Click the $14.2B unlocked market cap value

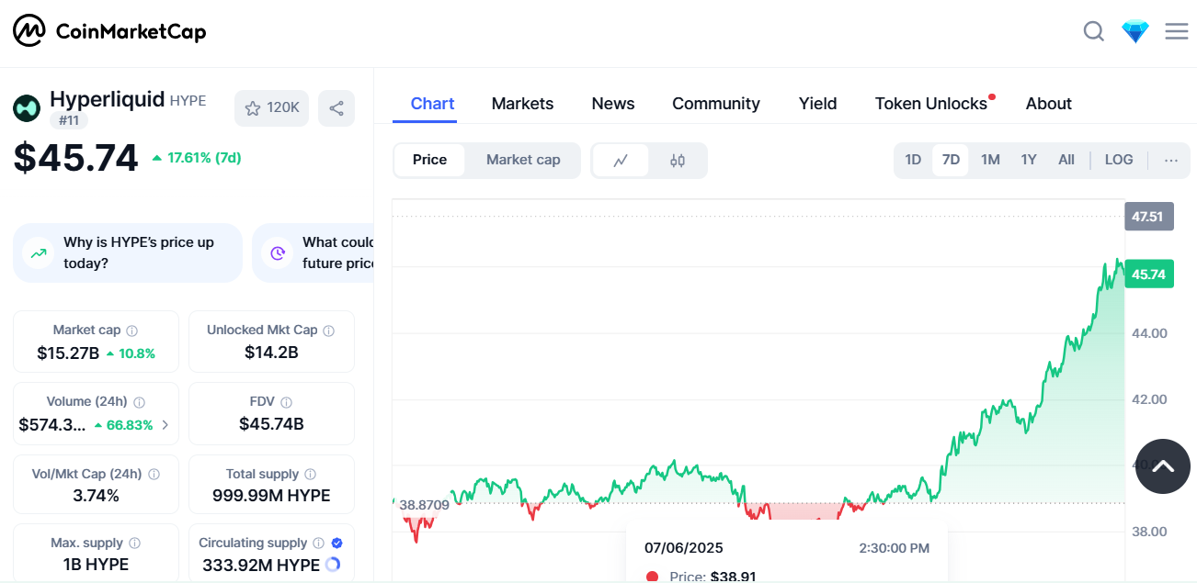tap(271, 353)
